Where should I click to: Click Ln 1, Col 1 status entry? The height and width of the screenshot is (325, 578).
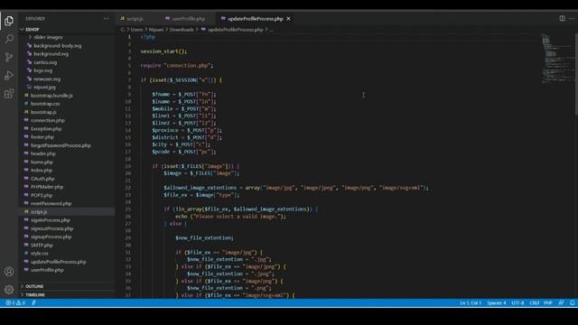(x=471, y=303)
